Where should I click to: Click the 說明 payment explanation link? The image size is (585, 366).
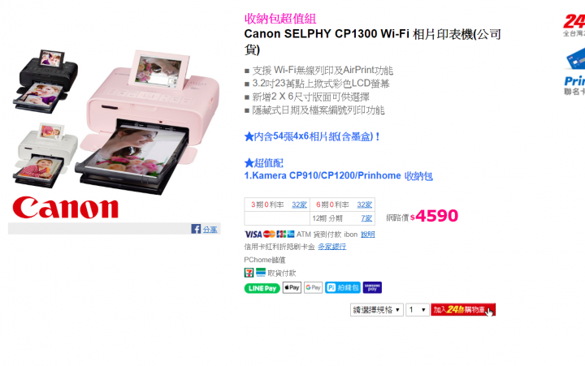[x=367, y=235]
